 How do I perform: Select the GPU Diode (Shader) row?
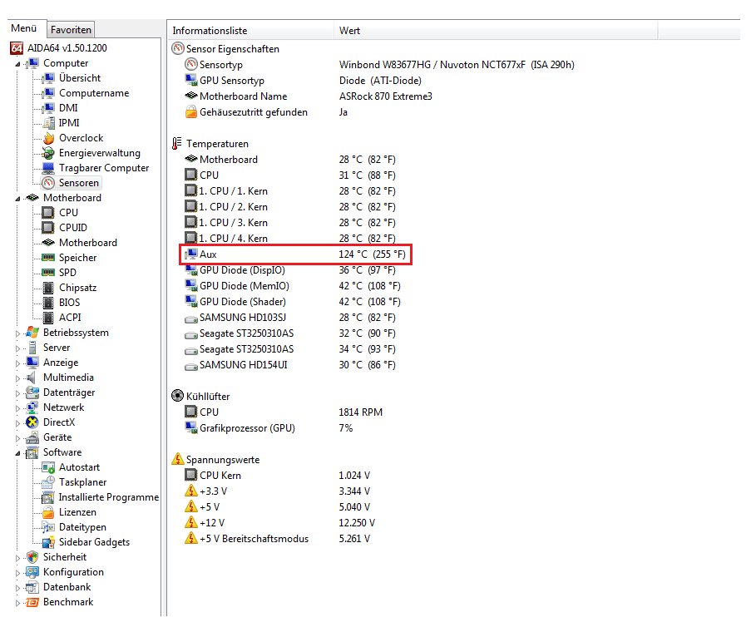pyautogui.click(x=293, y=302)
